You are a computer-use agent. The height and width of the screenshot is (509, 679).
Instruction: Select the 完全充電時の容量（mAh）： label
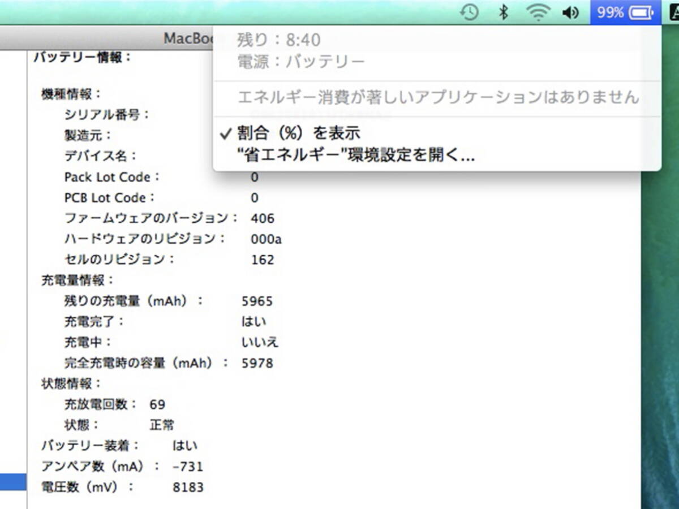(147, 363)
